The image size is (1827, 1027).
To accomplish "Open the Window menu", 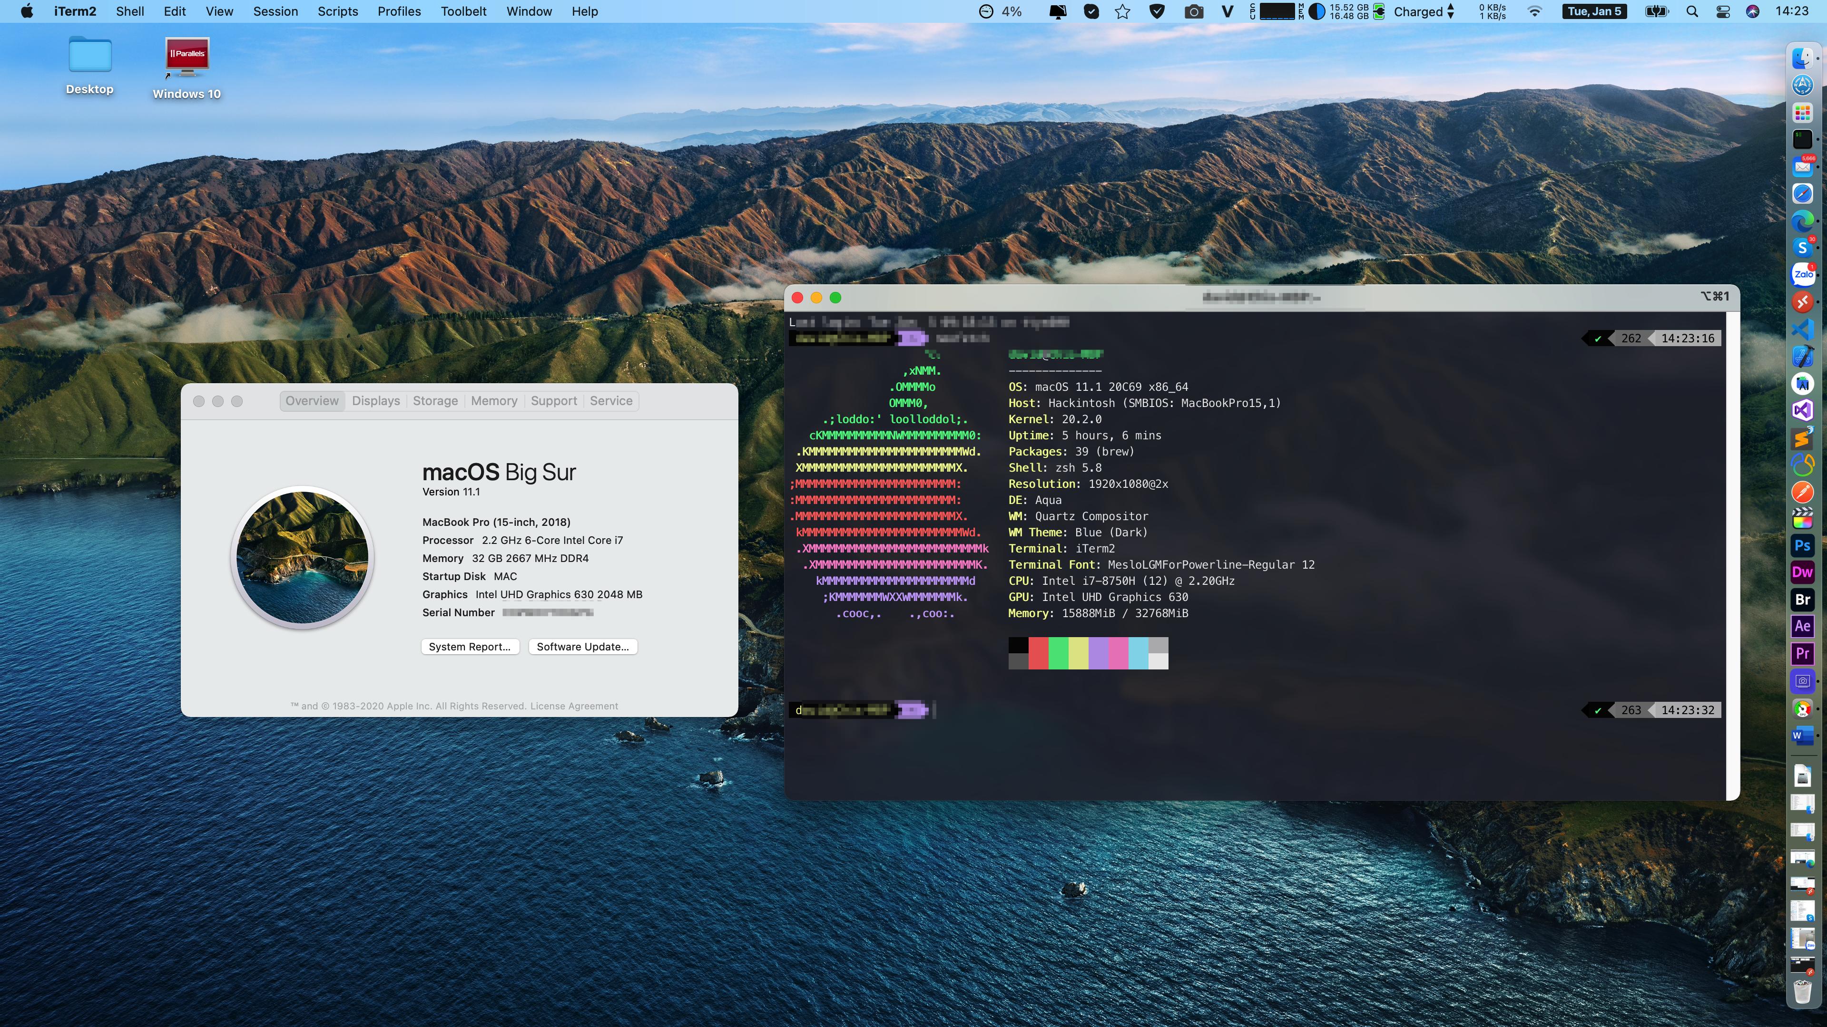I will click(529, 11).
